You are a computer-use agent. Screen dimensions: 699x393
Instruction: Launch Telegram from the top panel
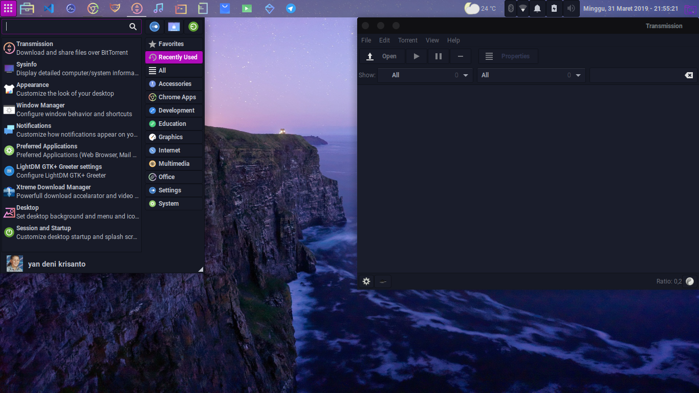click(291, 8)
